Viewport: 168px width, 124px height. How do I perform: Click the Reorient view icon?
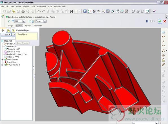(112, 11)
